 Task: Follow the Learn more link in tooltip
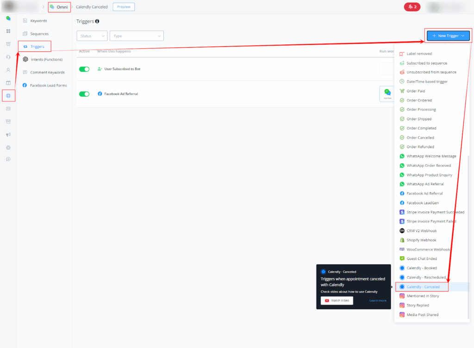378,301
